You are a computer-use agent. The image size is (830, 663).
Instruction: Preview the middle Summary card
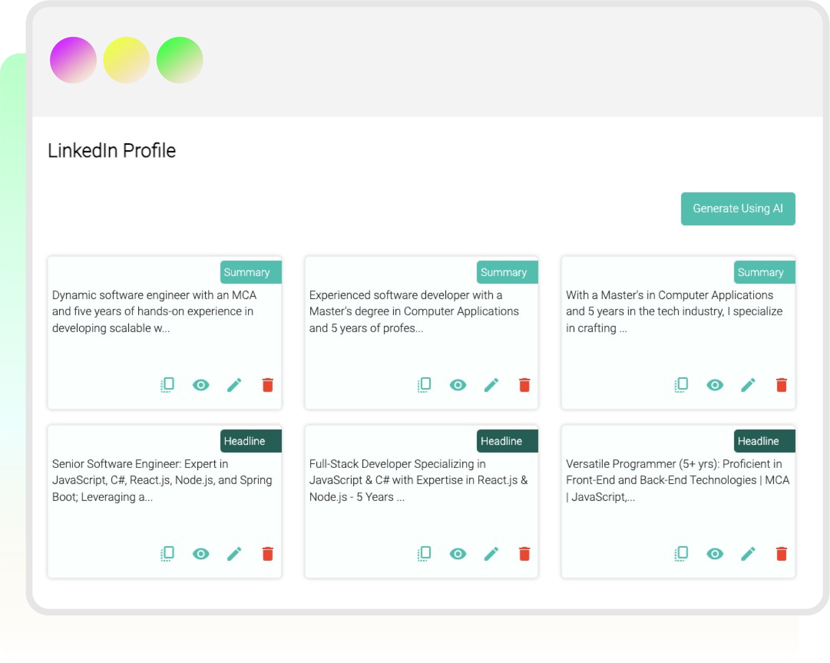point(458,385)
